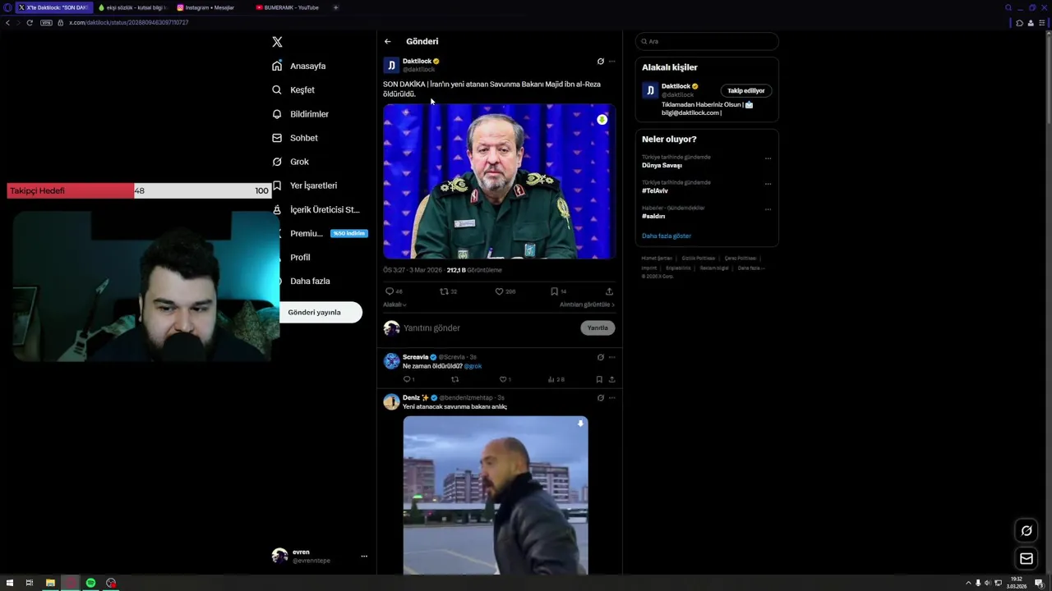Screen dimensions: 1052x591
Task: Click Gönderi yayınla button
Action: coord(321,312)
